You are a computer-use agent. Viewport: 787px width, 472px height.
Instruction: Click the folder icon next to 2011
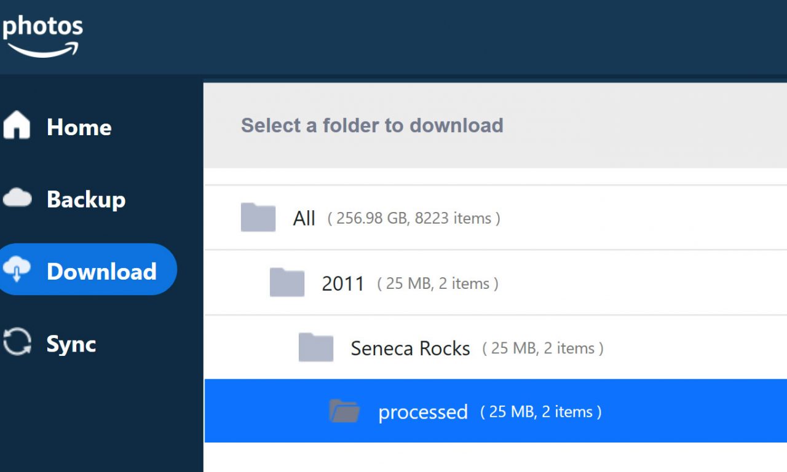(x=287, y=282)
